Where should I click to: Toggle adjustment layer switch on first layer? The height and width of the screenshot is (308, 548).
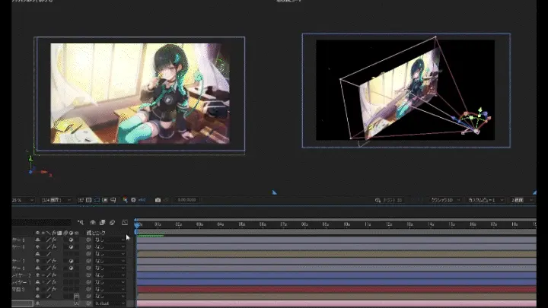(70, 240)
